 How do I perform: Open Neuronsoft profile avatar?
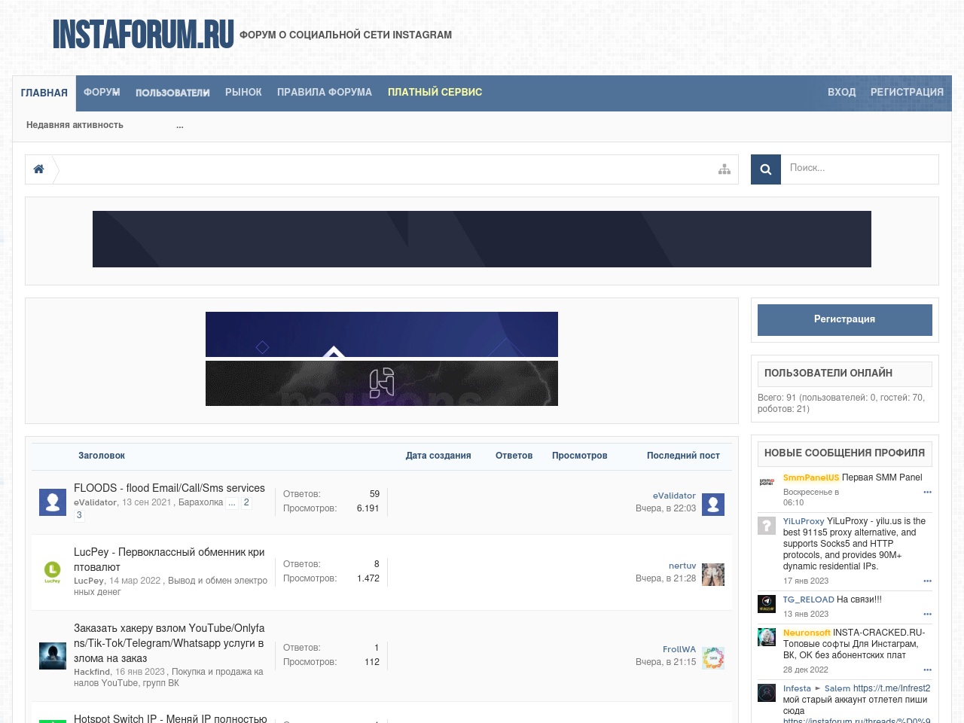(767, 636)
